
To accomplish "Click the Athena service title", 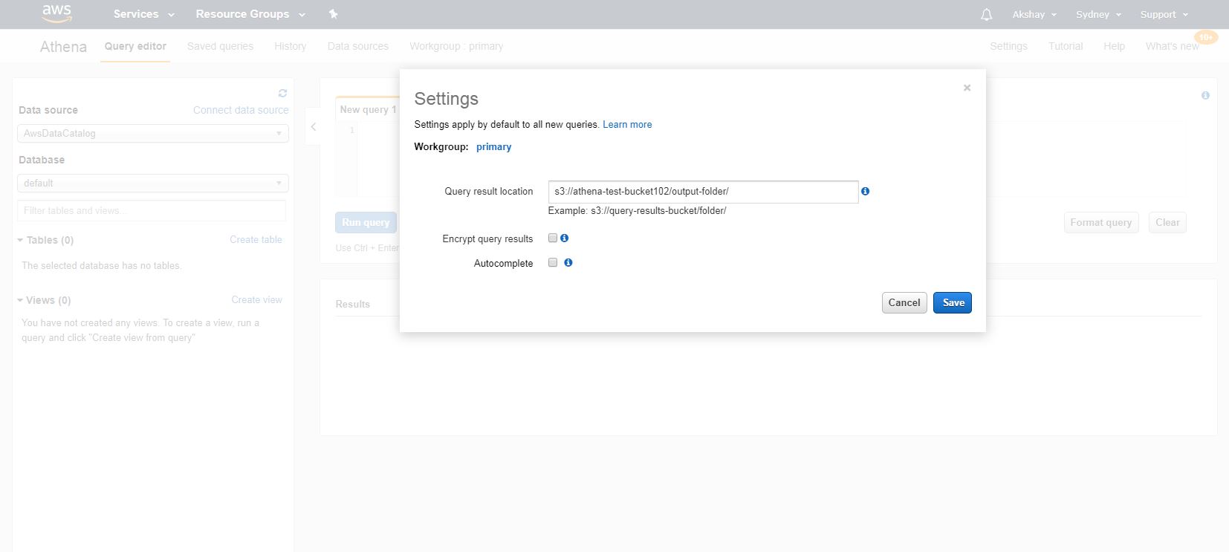I will [63, 46].
